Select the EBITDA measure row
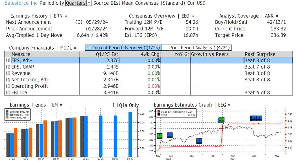 (x=148, y=92)
